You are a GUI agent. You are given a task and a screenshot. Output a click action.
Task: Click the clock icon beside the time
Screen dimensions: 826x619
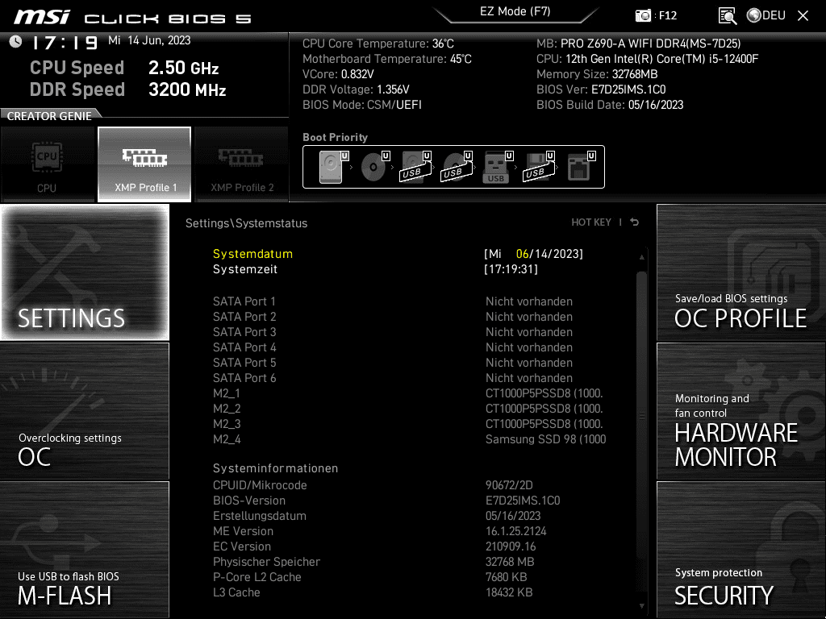15,42
